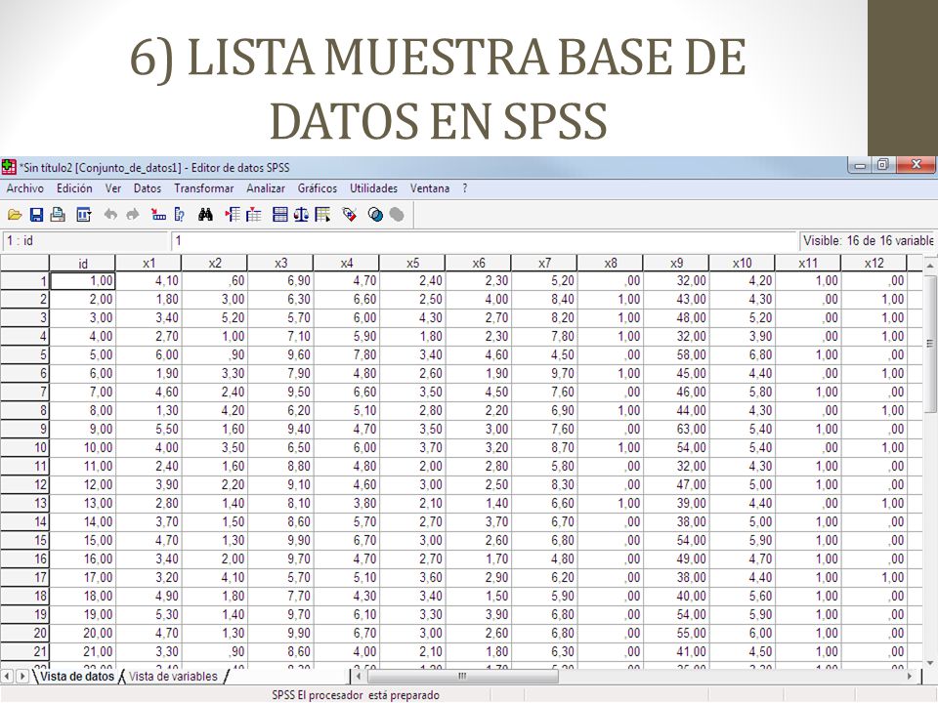Click the Split File icon
This screenshot has width=938, height=703.
coord(280,215)
